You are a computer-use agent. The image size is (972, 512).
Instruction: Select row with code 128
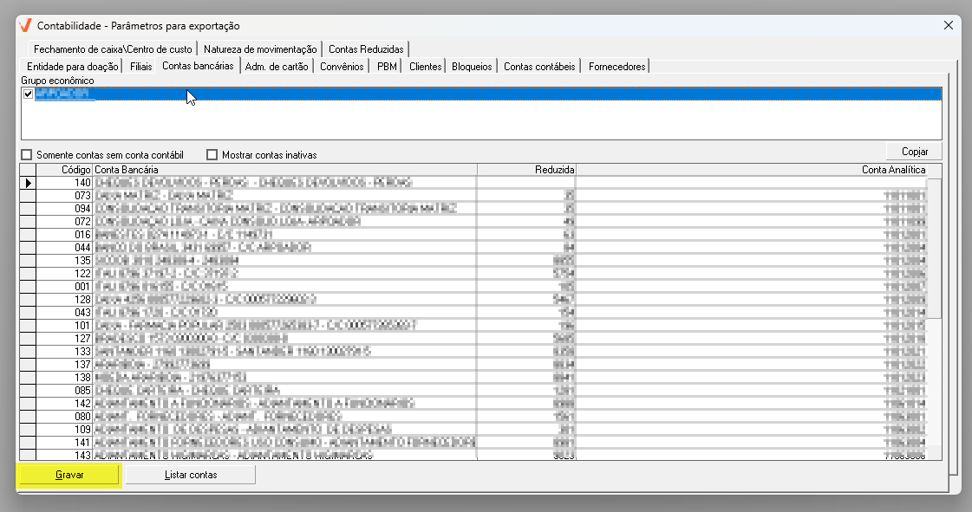click(x=473, y=300)
